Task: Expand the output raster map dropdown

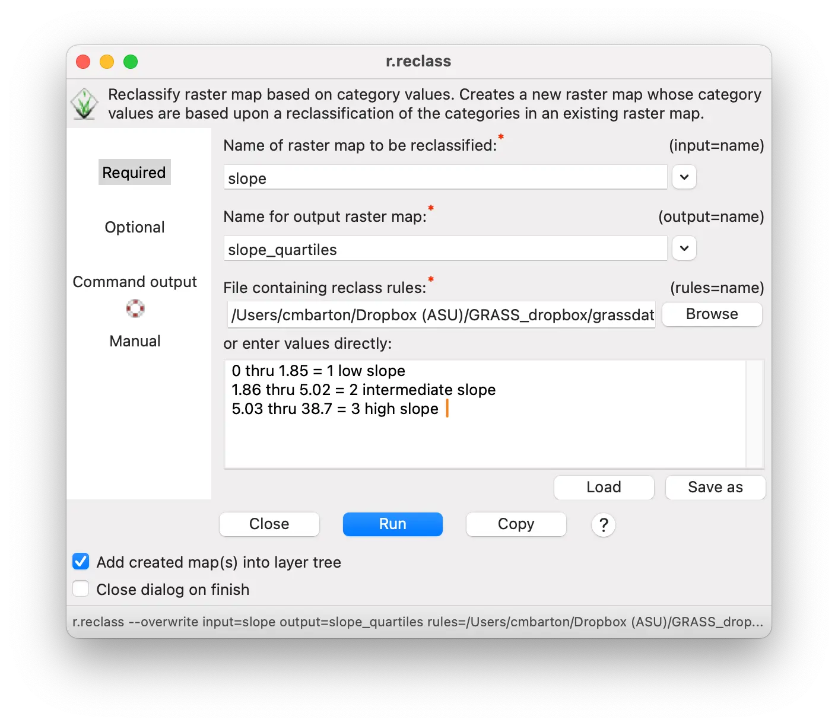Action: [x=684, y=249]
